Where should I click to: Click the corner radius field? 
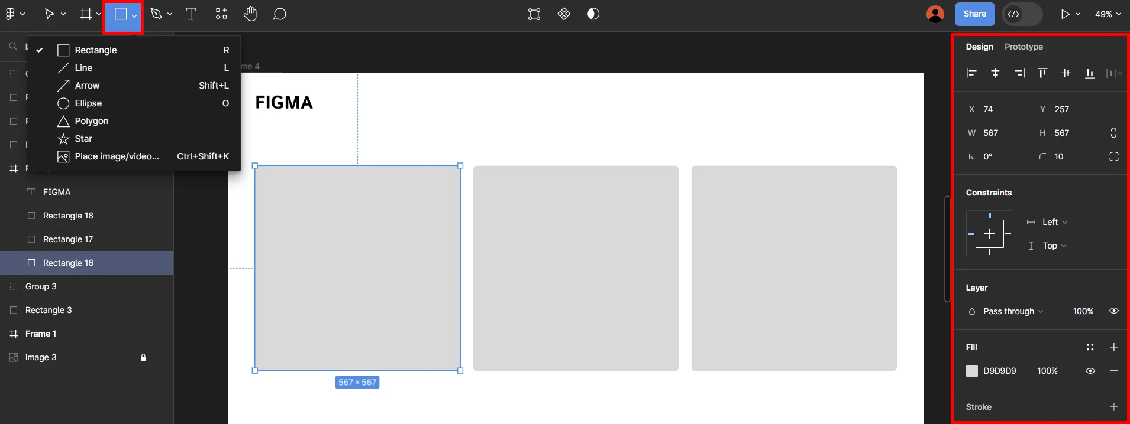click(x=1068, y=156)
